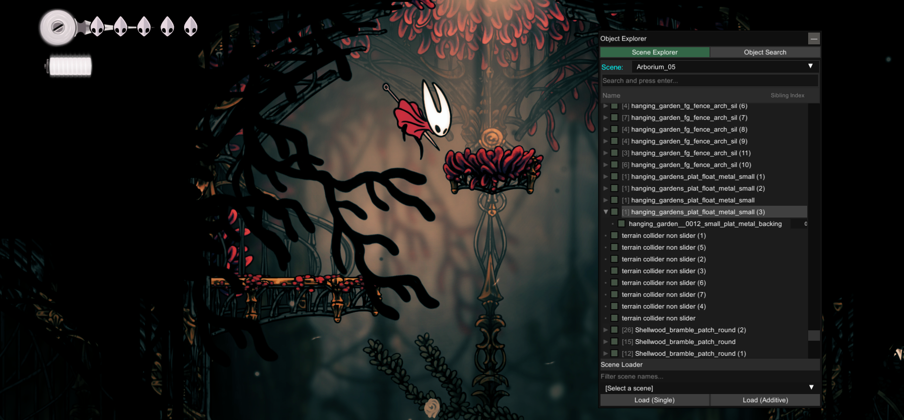The image size is (904, 420).
Task: Toggle checkbox for terrain collider non slider (5)
Action: pos(614,247)
